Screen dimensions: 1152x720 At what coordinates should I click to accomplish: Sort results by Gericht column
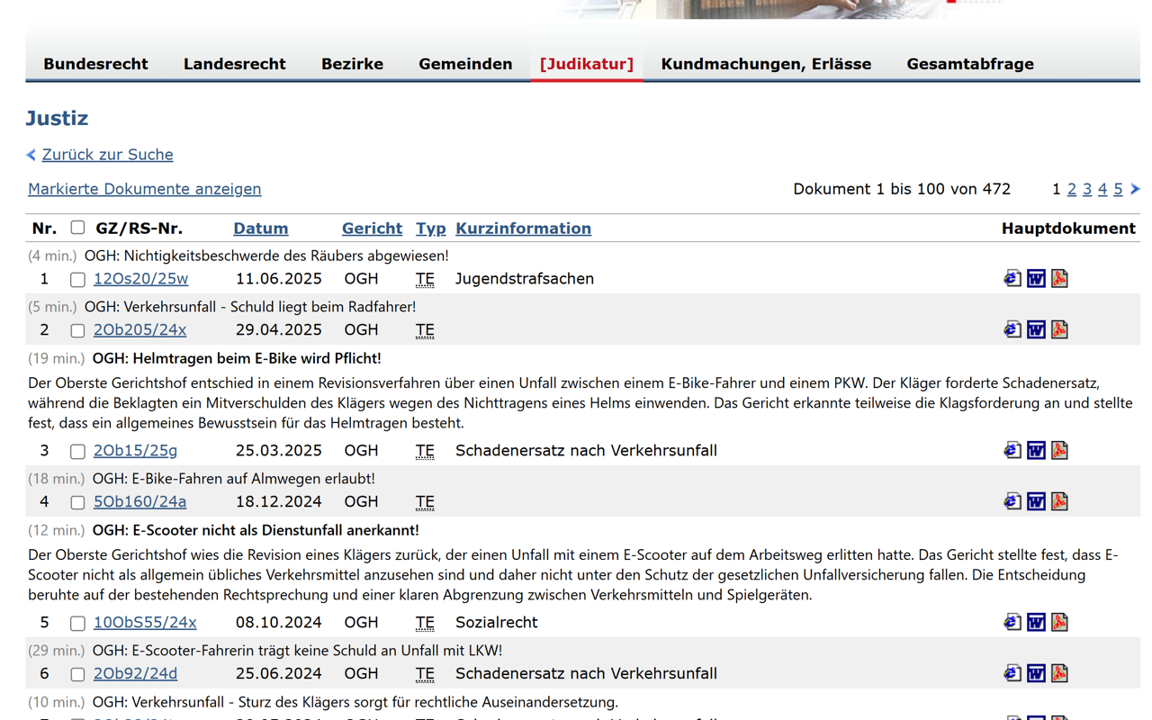click(x=372, y=229)
